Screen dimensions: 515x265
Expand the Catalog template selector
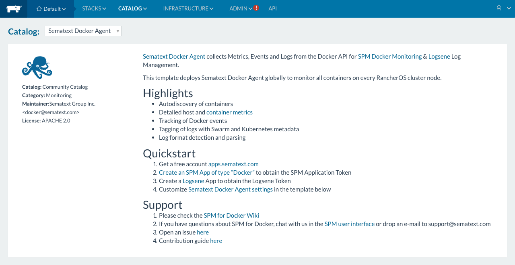tap(83, 31)
